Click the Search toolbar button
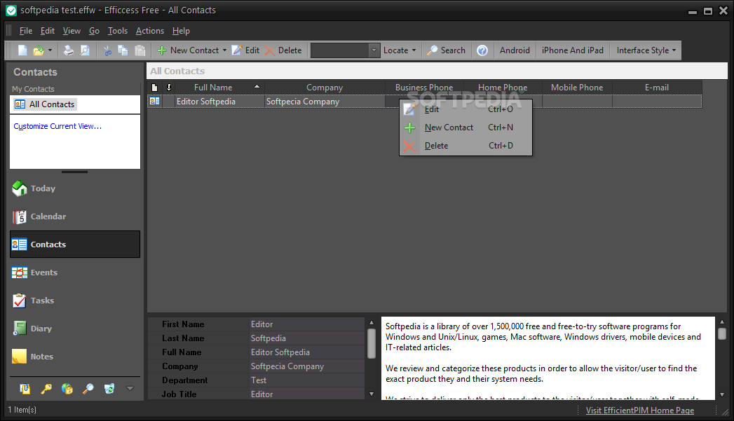The image size is (734, 421). point(446,50)
